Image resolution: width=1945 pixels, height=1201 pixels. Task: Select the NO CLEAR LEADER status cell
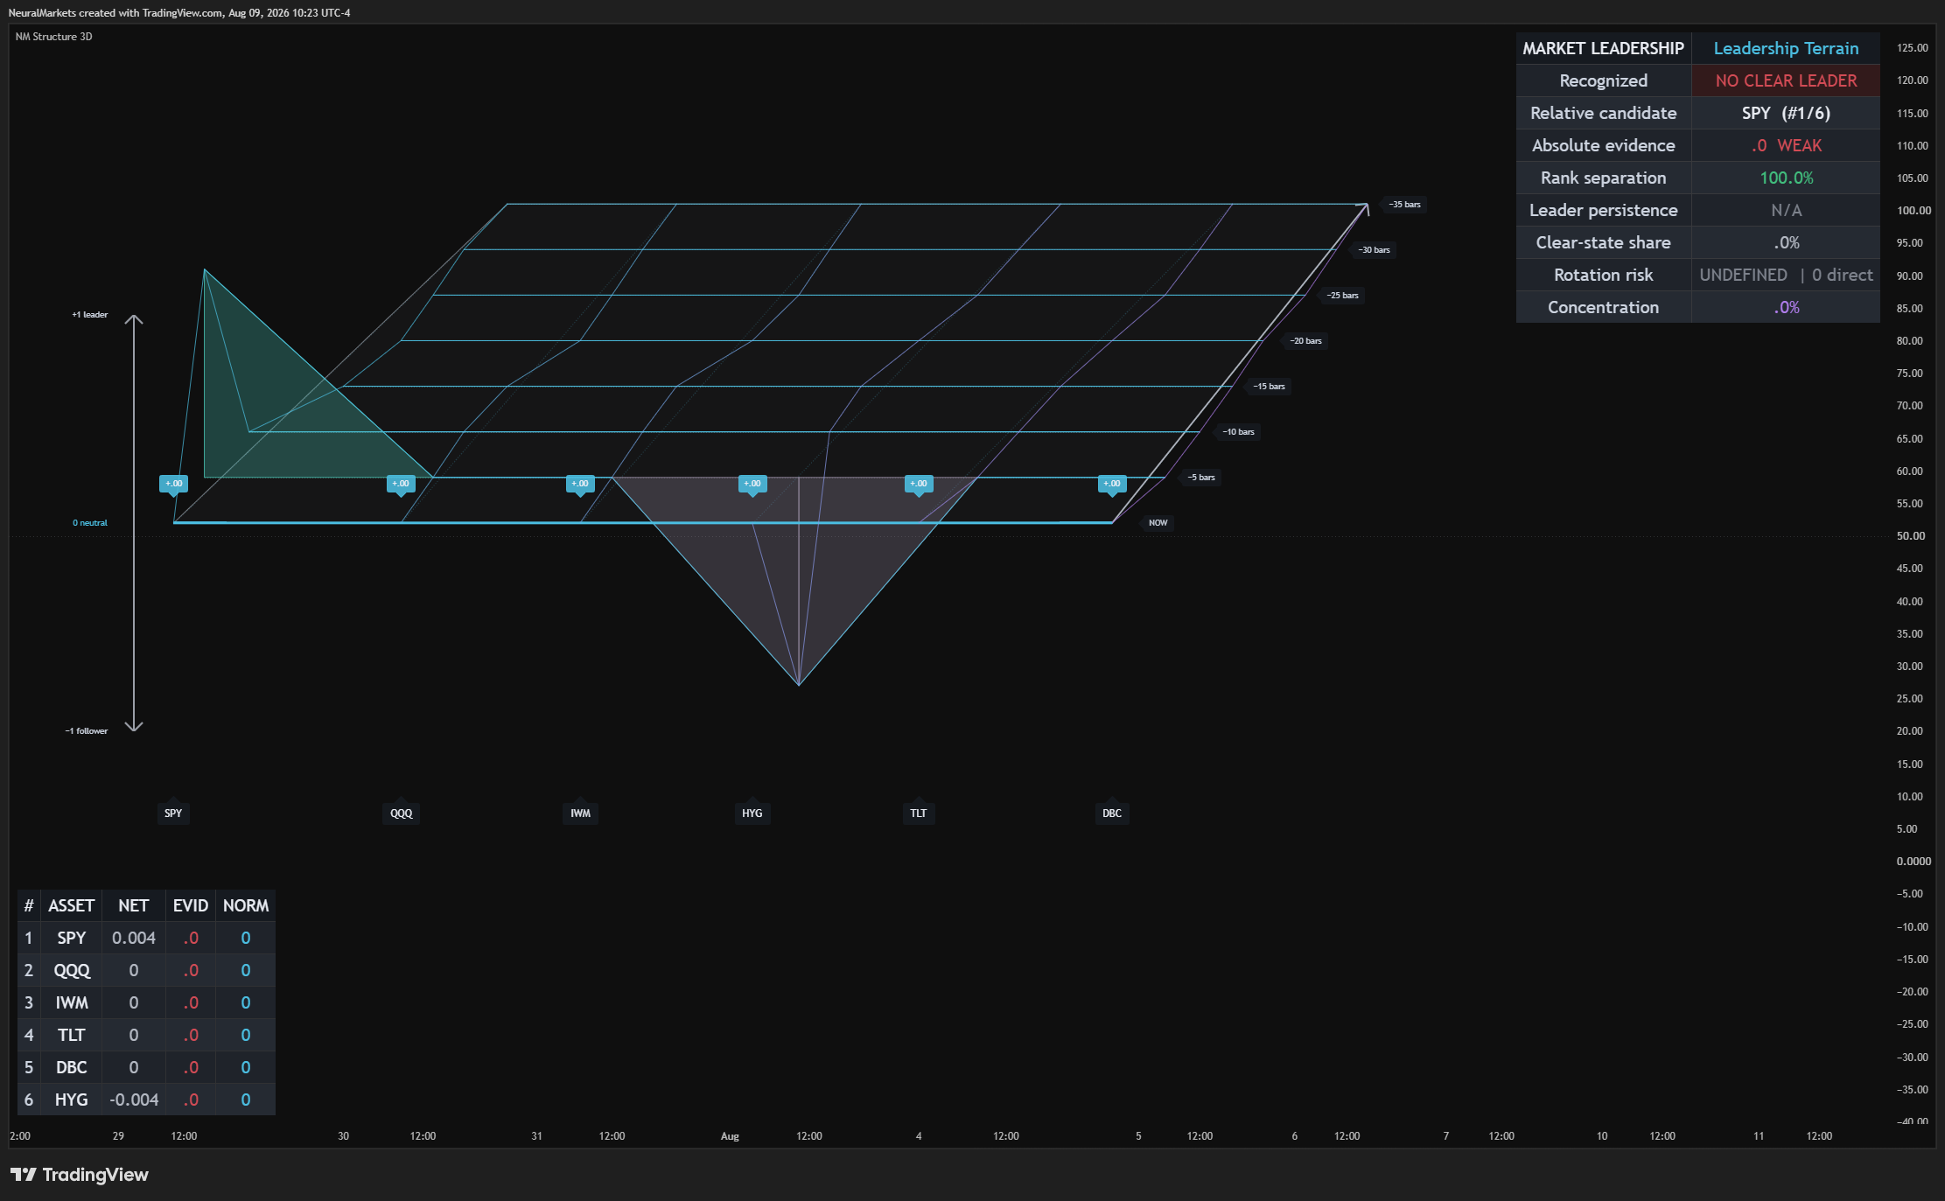[1786, 80]
